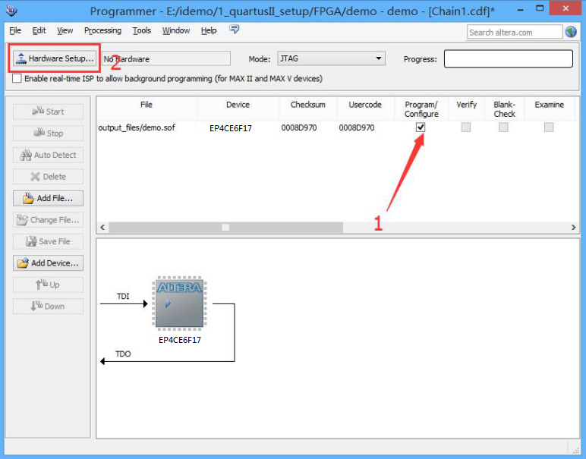This screenshot has height=459, width=586.
Task: Open the Mode JTAG dropdown
Action: tap(330, 58)
